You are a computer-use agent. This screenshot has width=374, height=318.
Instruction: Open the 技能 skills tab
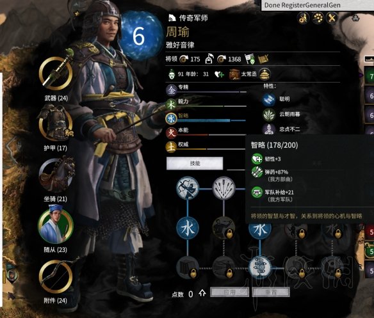195,163
